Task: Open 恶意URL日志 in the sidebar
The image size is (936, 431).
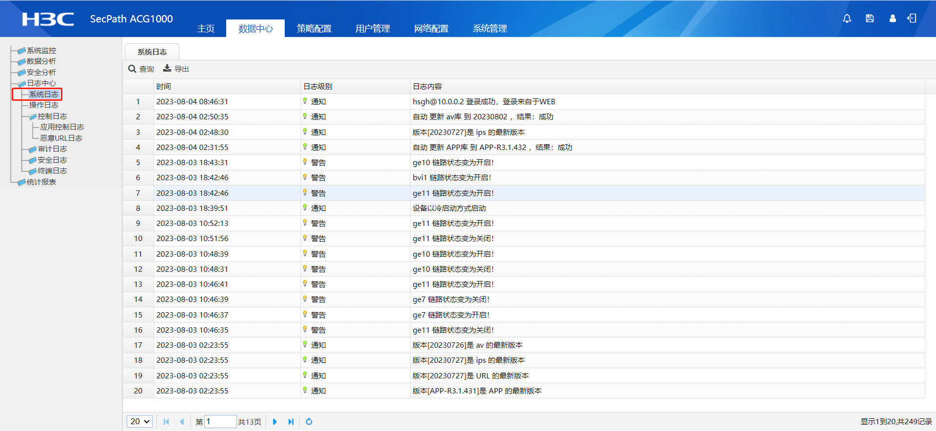Action: point(61,138)
